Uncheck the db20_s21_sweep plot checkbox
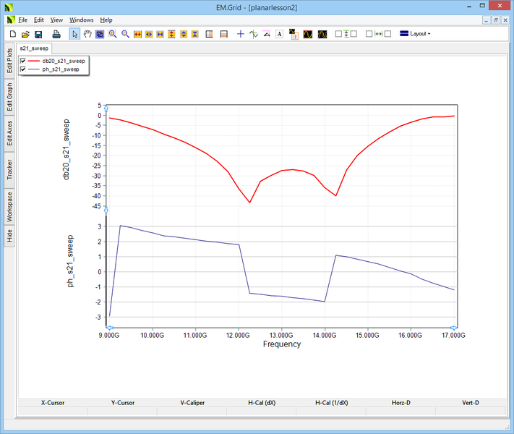This screenshot has width=514, height=434. coord(23,61)
